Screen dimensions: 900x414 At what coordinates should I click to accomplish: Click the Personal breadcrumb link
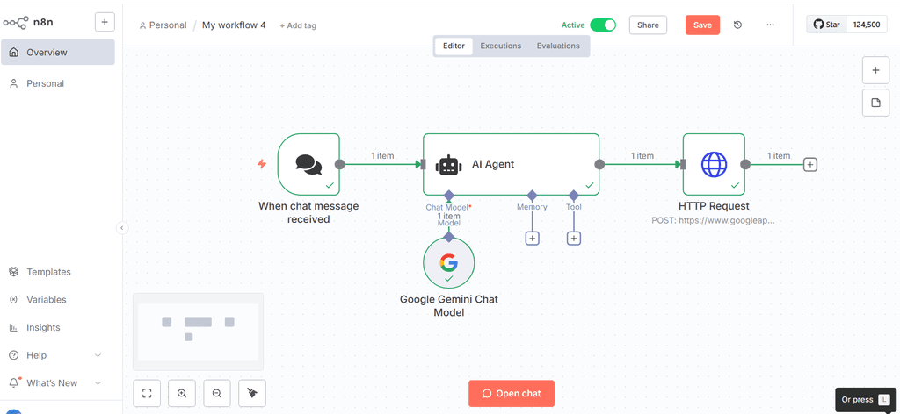(x=163, y=25)
